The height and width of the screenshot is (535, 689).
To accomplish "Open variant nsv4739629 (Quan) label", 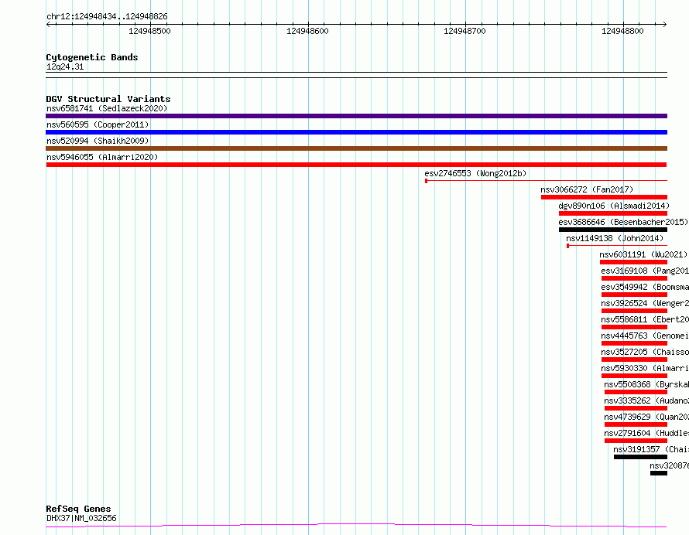I will click(646, 417).
